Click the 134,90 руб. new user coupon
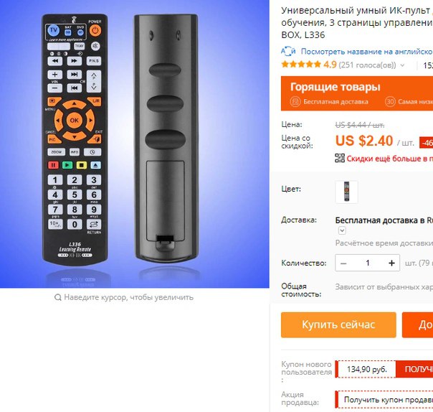This screenshot has height=412, width=433. (367, 369)
